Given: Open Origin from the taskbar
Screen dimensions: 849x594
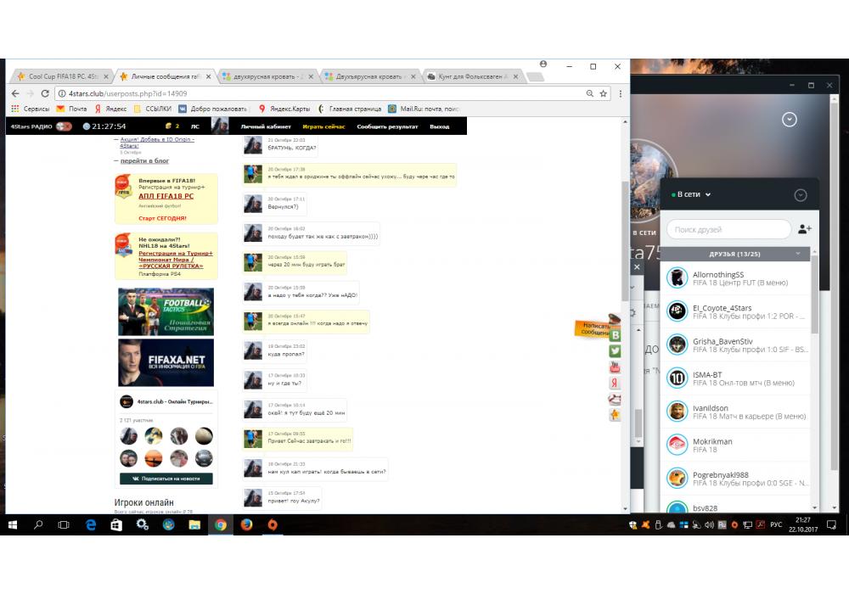Looking at the screenshot, I should click(273, 524).
